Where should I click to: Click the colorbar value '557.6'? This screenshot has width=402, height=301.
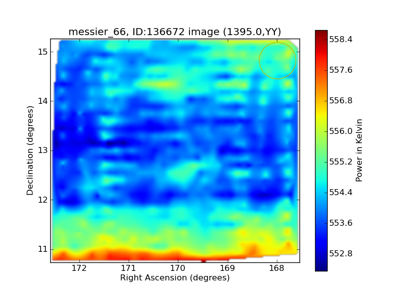tap(341, 70)
